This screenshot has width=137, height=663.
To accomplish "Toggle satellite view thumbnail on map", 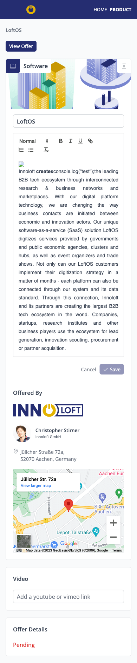I will coord(24,542).
